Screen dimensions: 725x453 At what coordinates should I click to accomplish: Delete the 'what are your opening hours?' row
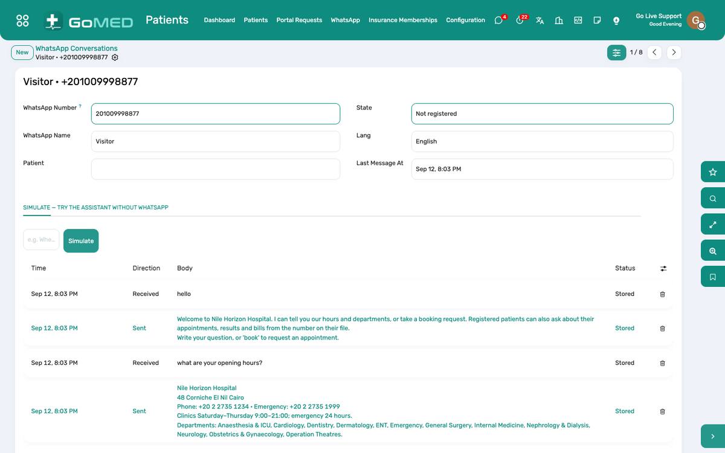(x=662, y=363)
